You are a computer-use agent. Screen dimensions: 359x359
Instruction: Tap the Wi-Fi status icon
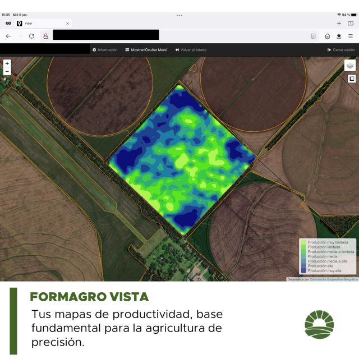[339, 15]
